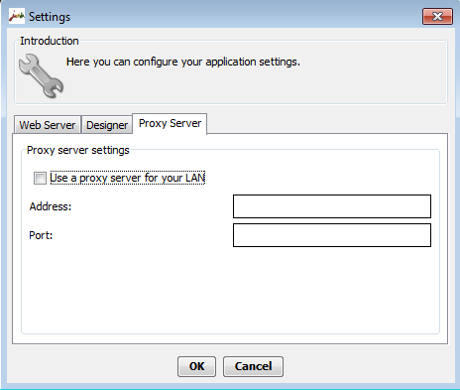Screen dimensions: 460x390
Task: Open the Designer tab
Action: [107, 125]
